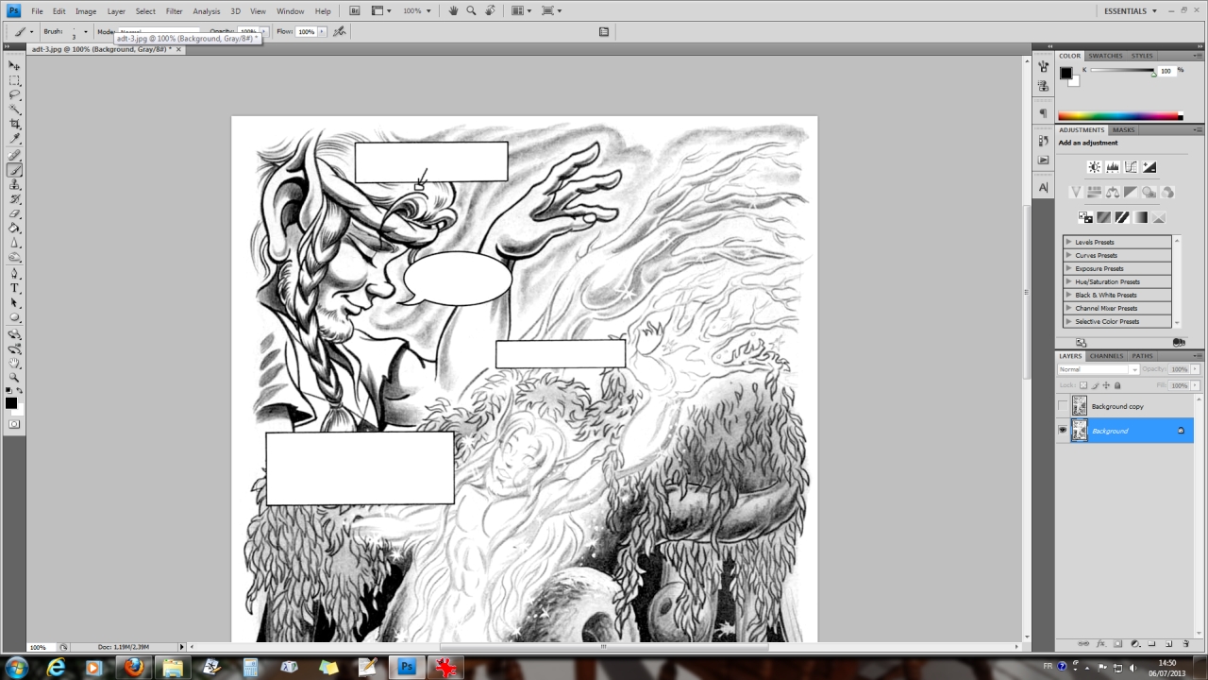
Task: Expand Hue/Saturation Presets
Action: [1068, 281]
